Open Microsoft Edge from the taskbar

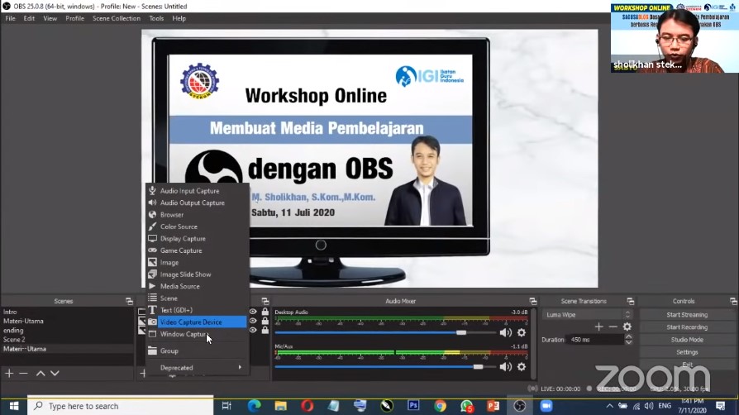254,406
